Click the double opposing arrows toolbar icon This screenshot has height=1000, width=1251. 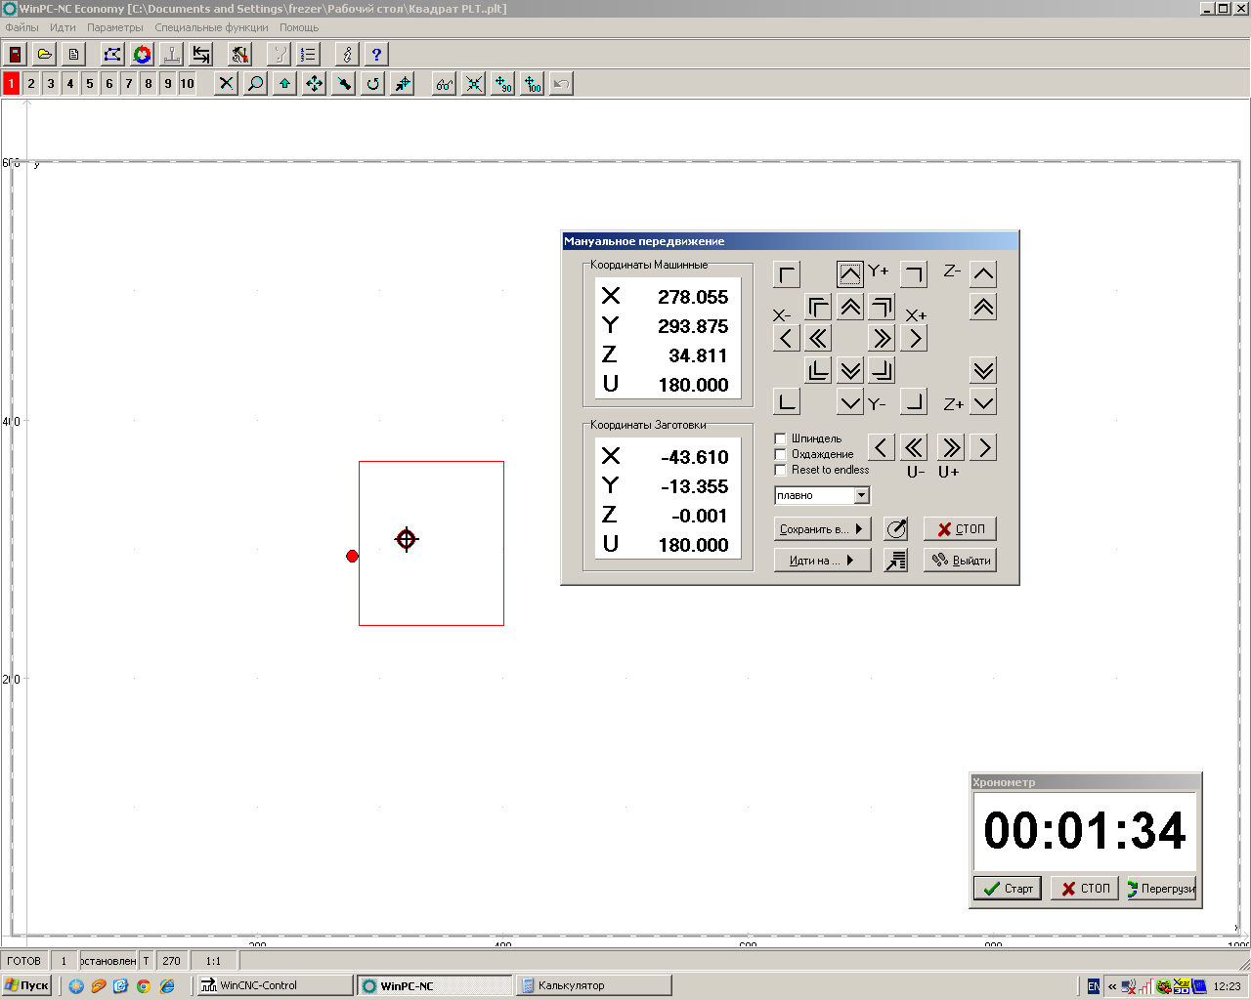tap(201, 55)
